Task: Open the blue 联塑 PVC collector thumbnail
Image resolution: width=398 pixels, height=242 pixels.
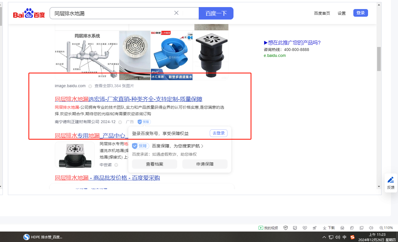Action: [x=172, y=55]
